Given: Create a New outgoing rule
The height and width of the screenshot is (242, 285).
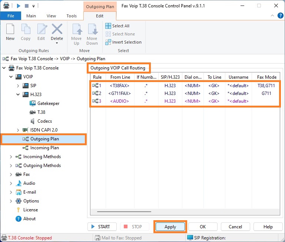Looking at the screenshot, I should [10, 32].
